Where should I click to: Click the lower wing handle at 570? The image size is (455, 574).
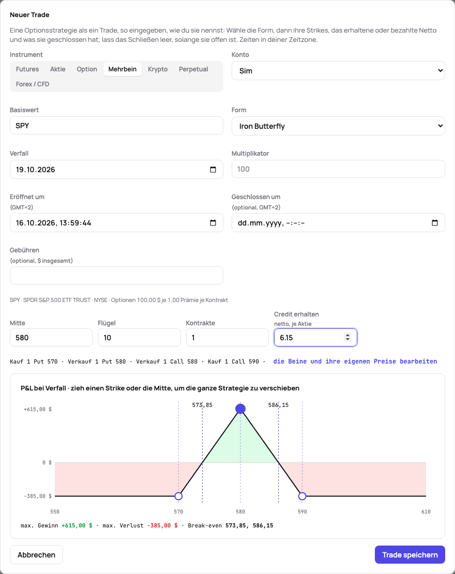coord(178,496)
